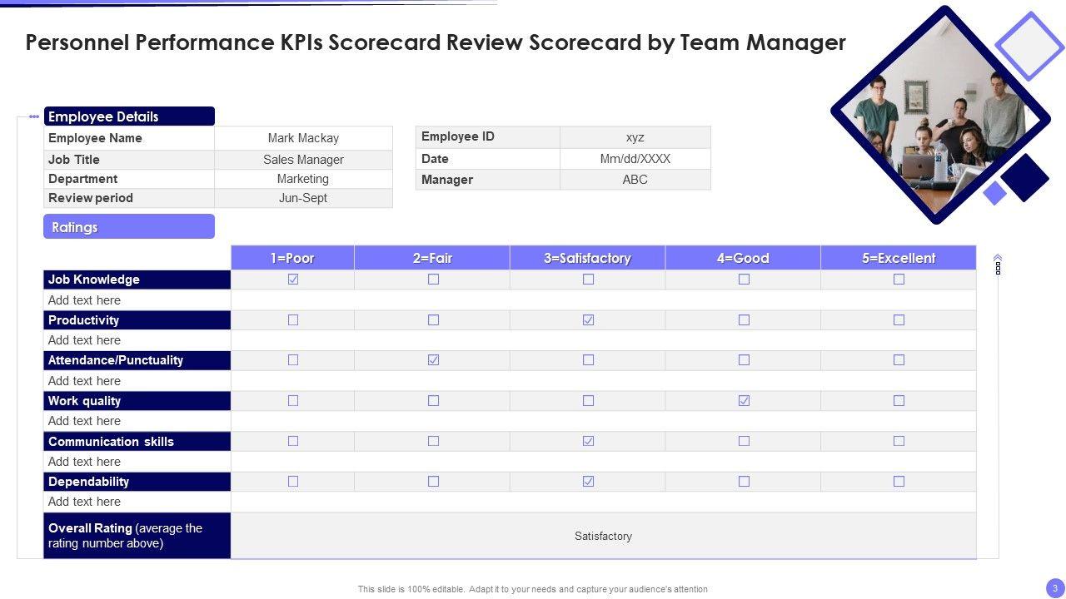Image resolution: width=1066 pixels, height=599 pixels.
Task: Check Dependability 5=Excellent checkbox
Action: pyautogui.click(x=899, y=482)
